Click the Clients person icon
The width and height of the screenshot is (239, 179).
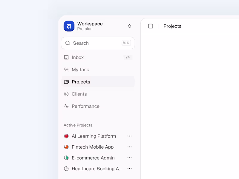coord(66,94)
